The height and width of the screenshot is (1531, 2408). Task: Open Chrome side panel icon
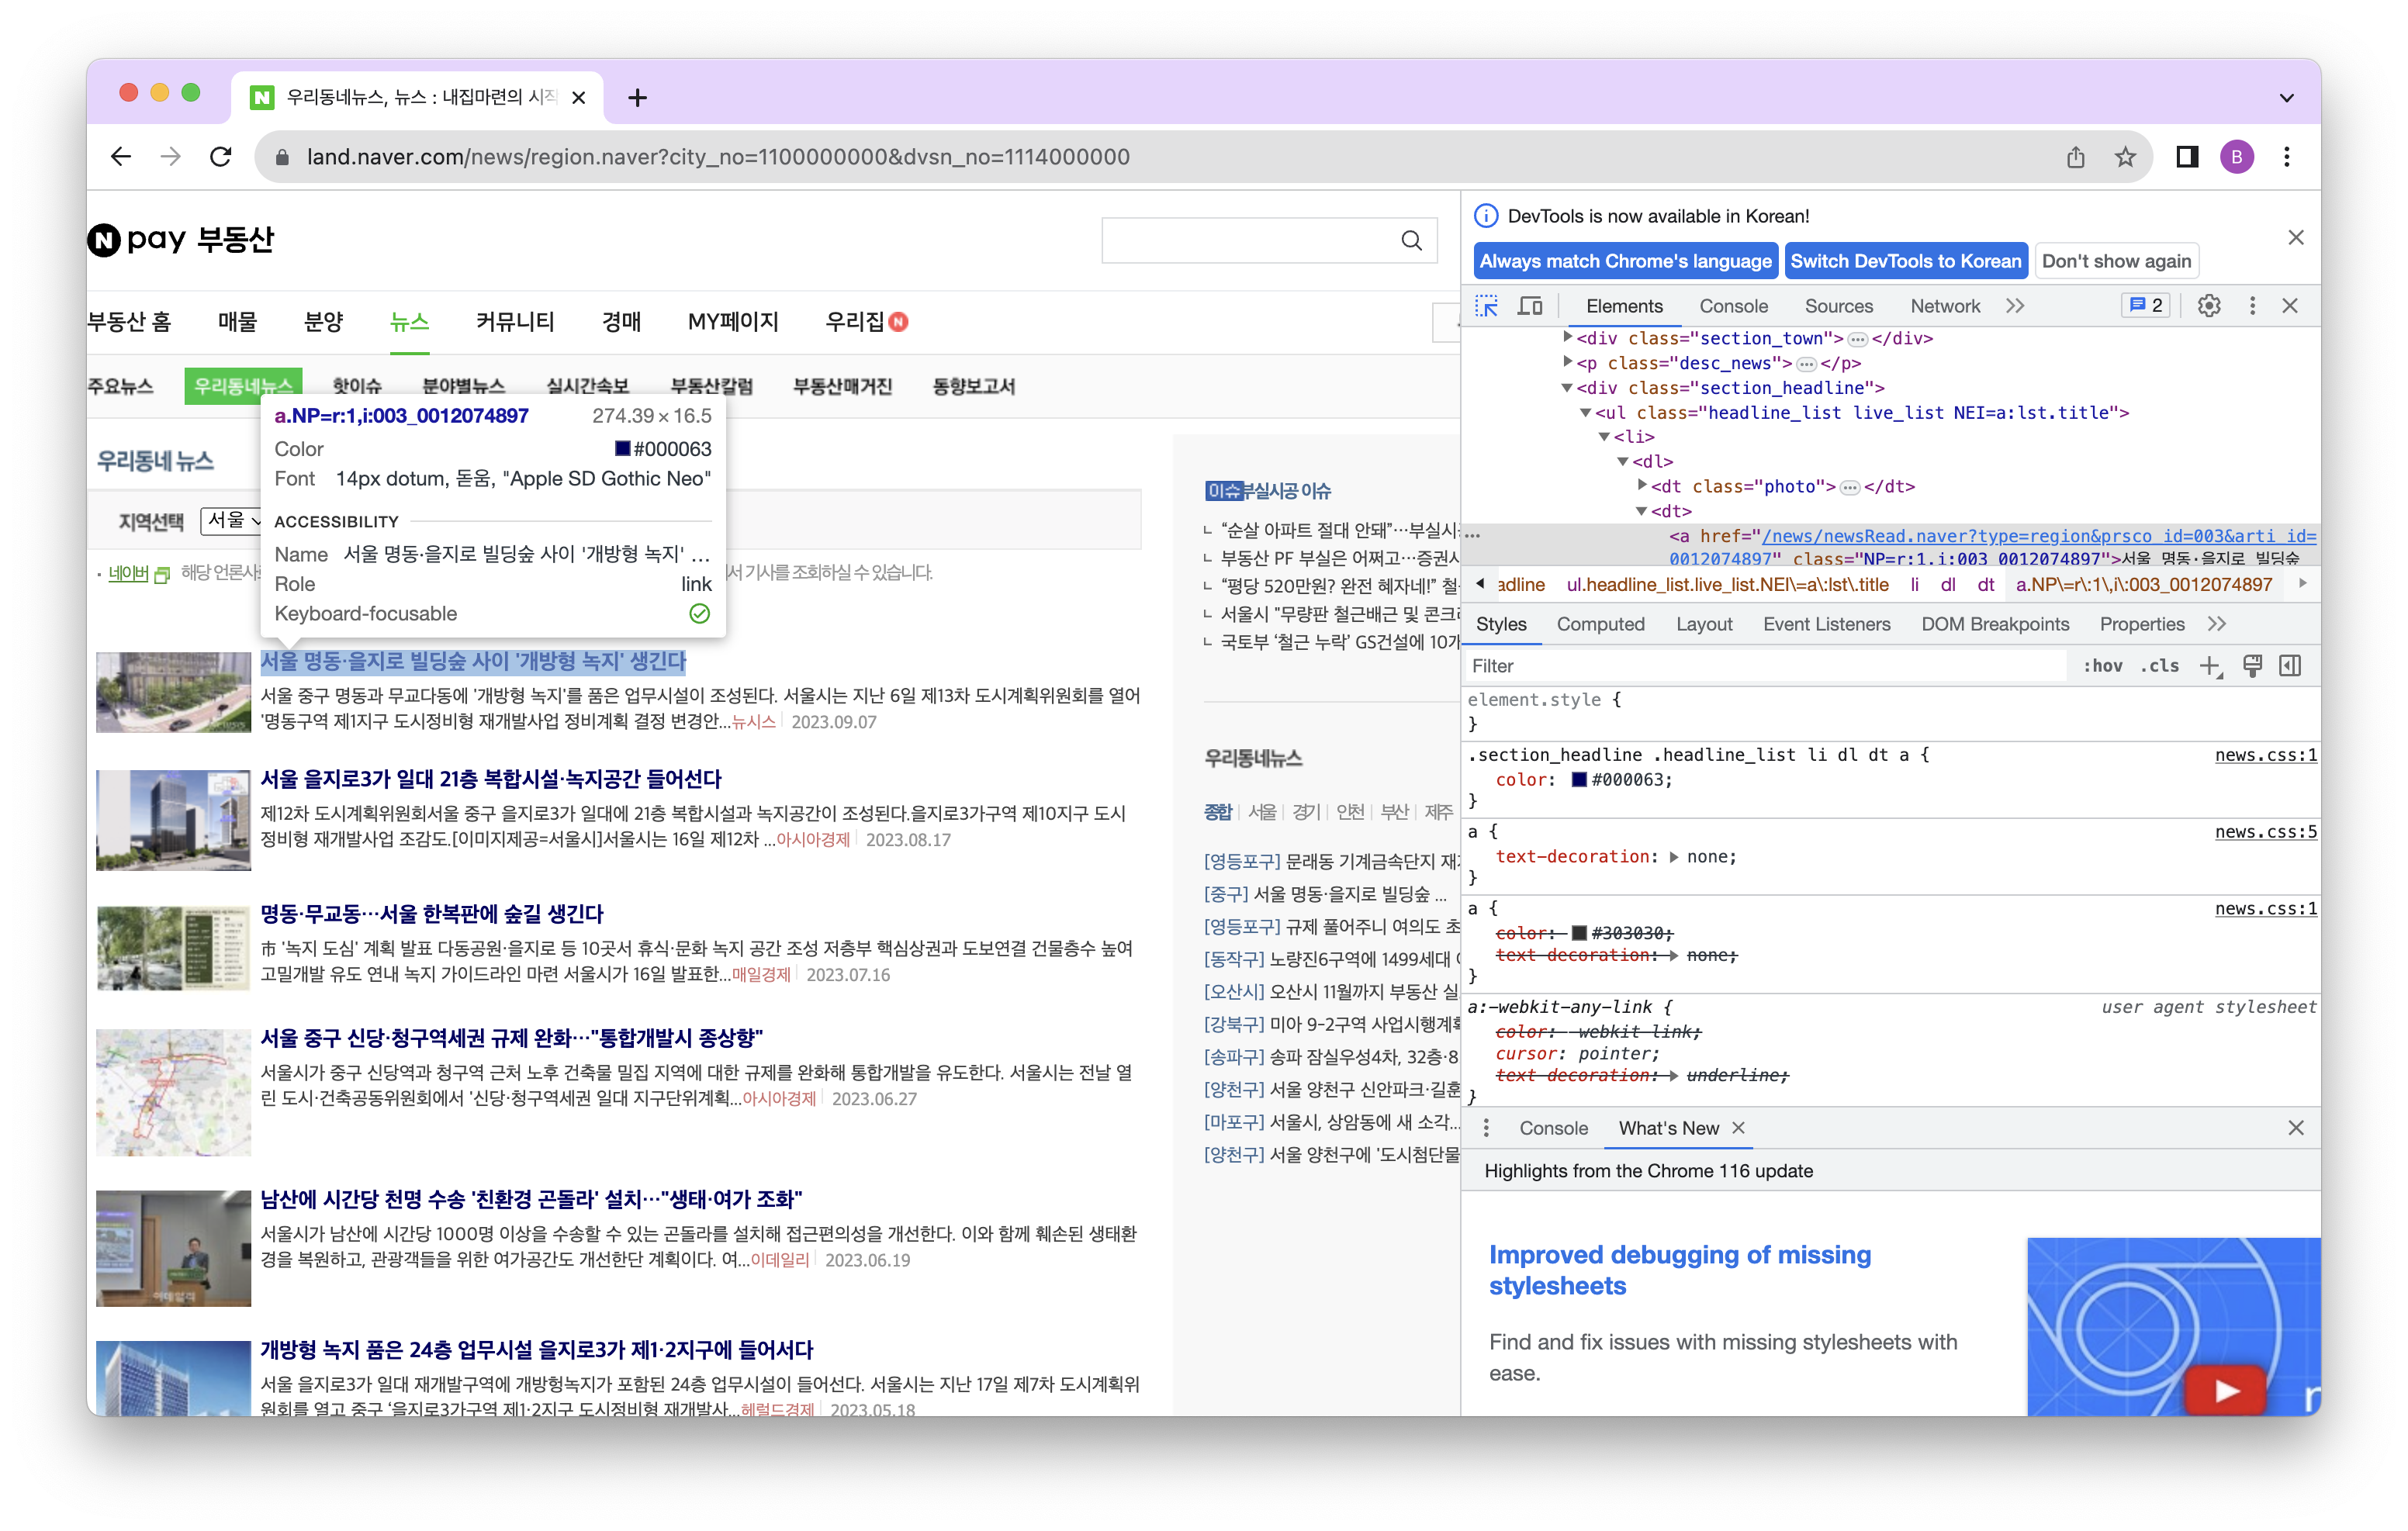click(x=2187, y=157)
